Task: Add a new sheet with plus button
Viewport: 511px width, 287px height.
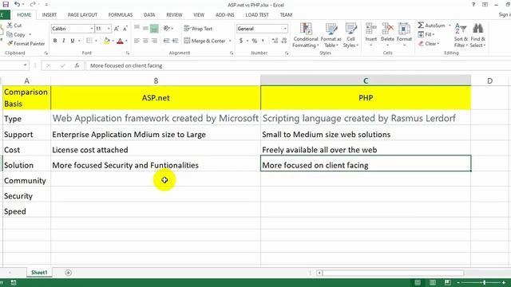Action: 68,273
